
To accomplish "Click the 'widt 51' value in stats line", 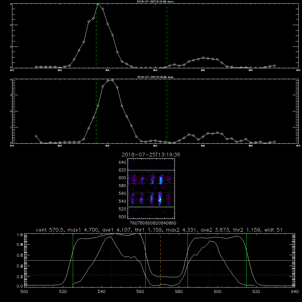I will coord(274,230).
